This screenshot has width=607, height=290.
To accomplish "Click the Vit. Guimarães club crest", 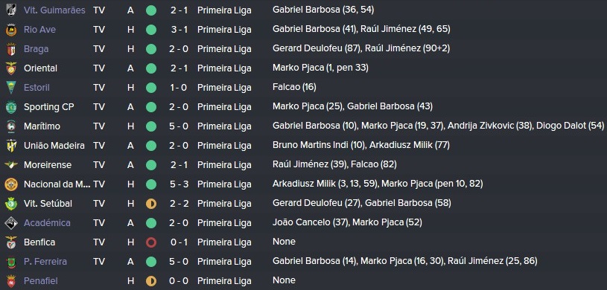I will (11, 10).
